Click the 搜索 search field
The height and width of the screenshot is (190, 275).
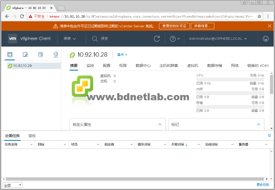point(104,39)
